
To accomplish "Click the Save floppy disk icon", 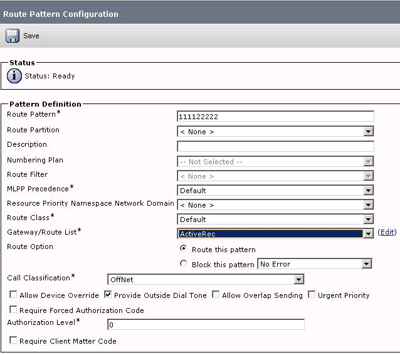I will click(x=13, y=36).
